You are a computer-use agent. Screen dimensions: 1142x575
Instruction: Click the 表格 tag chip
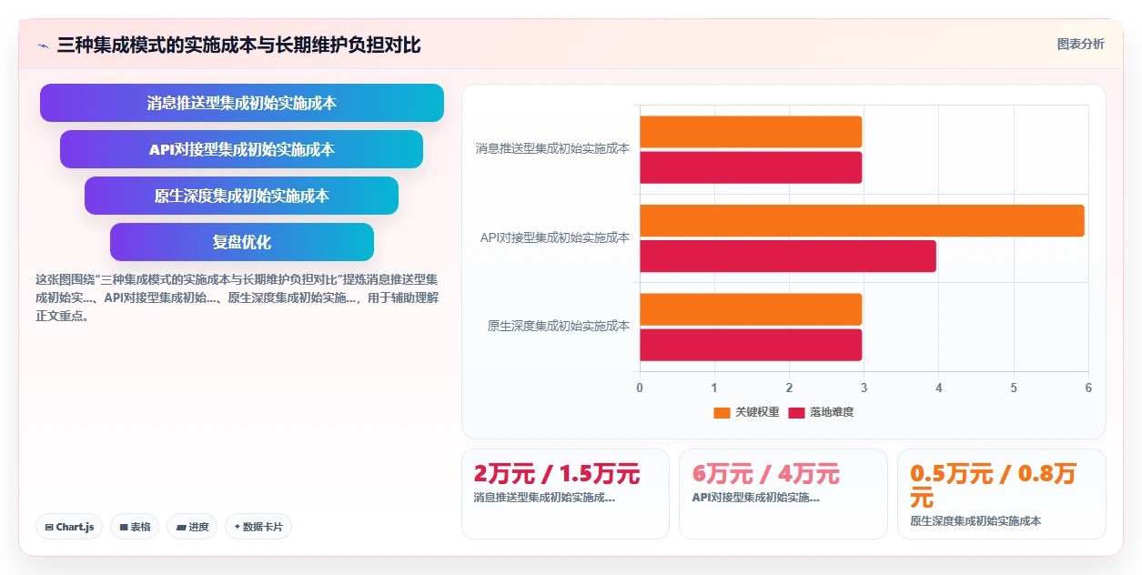click(135, 527)
